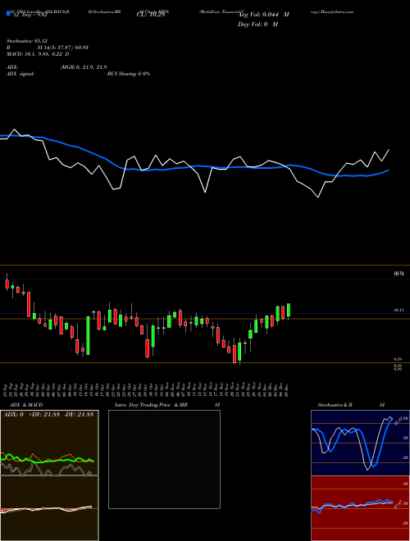Screen dimensions: 410x541
Task: Click the 'Avg Vol: 0.044 M' label
Action: pos(265,15)
